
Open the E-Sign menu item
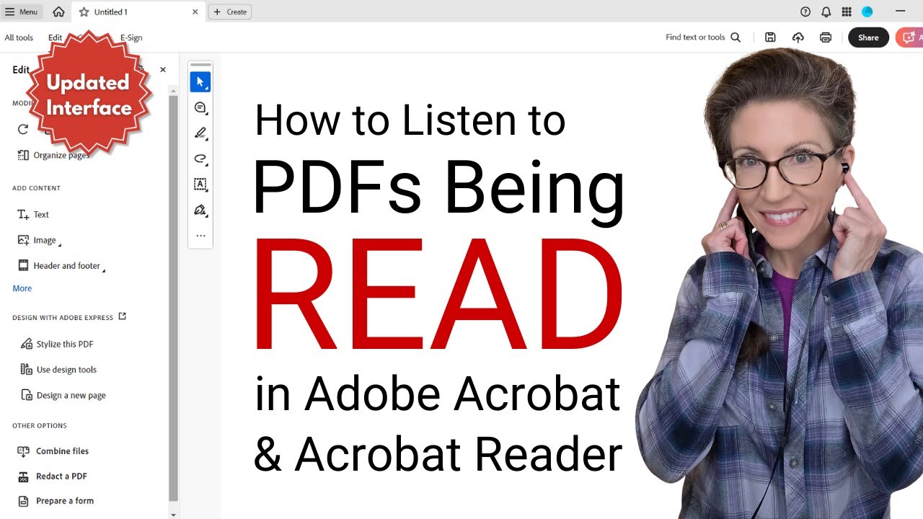pos(131,37)
